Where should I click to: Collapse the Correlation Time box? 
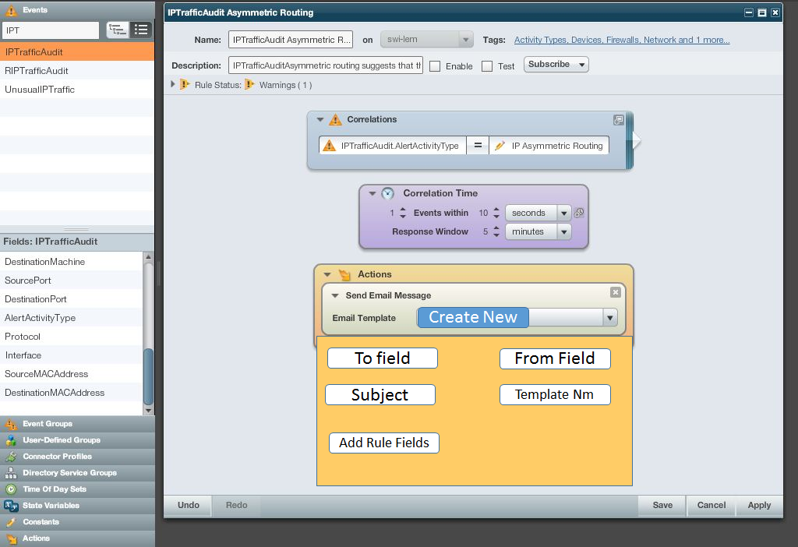click(372, 193)
